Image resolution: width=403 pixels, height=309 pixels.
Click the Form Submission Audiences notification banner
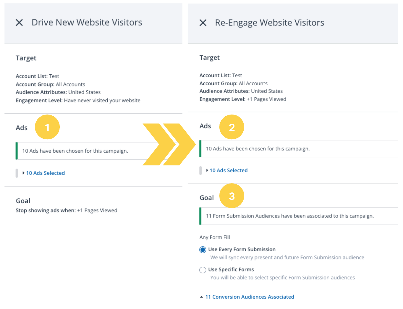point(289,216)
